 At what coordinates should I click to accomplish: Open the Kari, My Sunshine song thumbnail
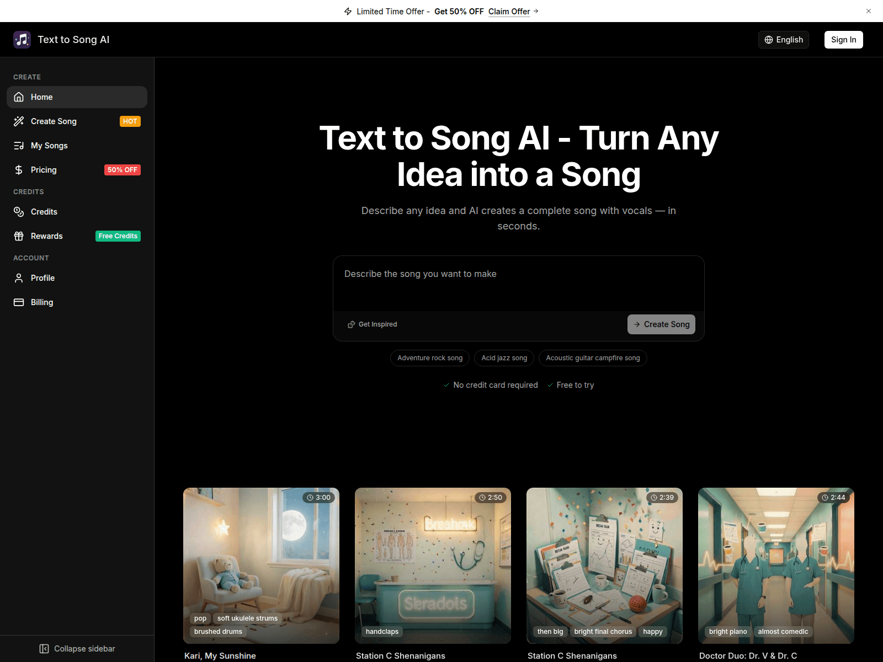click(x=261, y=565)
